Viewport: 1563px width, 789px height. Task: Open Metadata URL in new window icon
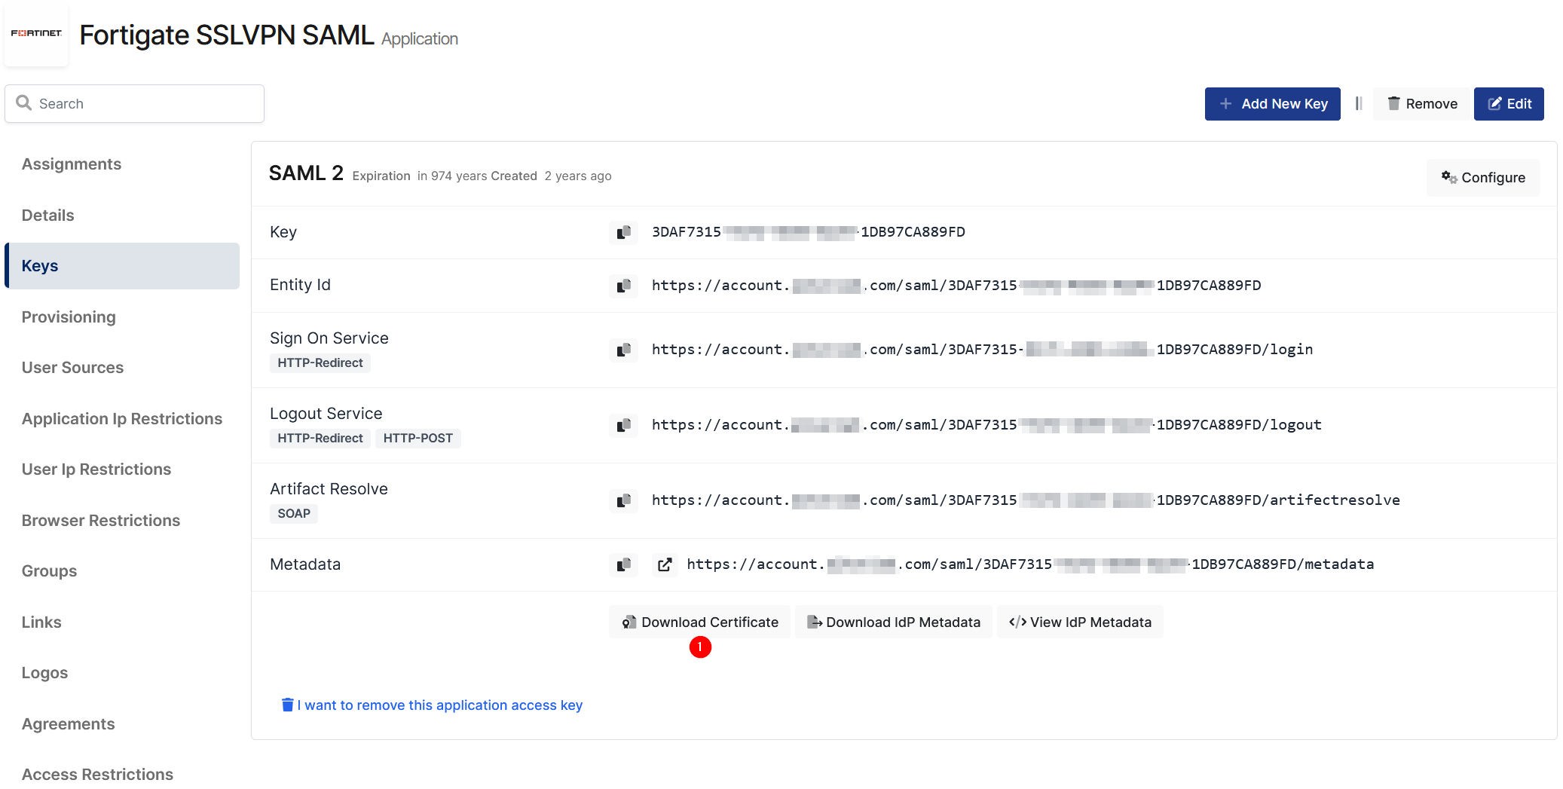(664, 565)
